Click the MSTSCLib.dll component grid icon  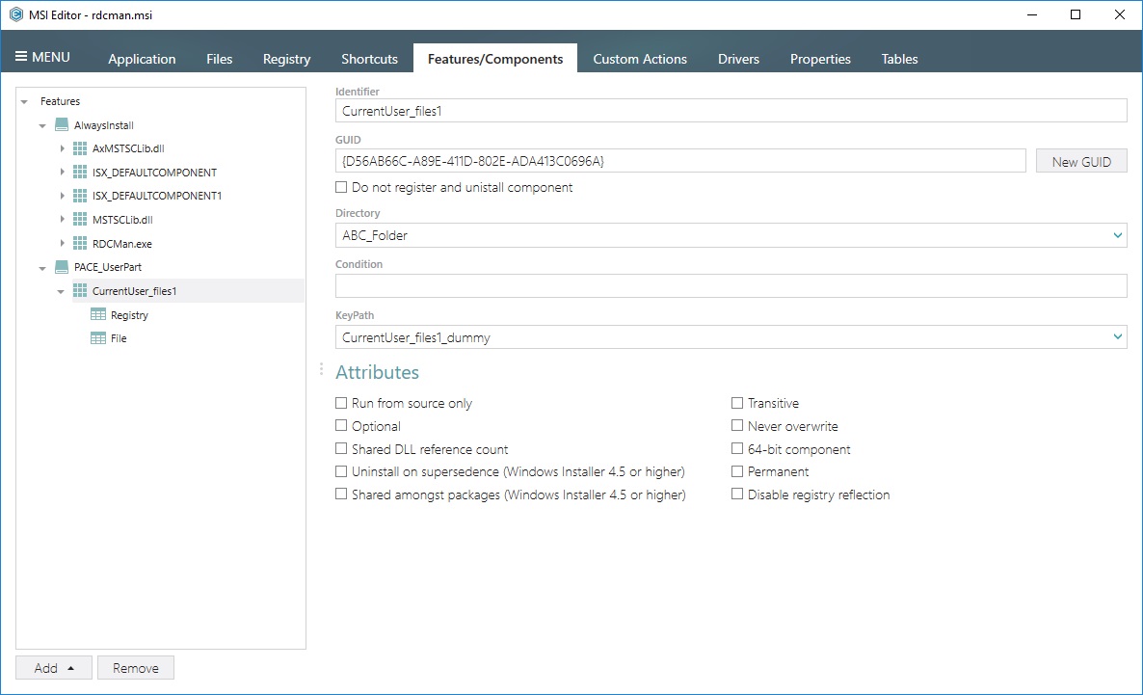[x=80, y=220]
